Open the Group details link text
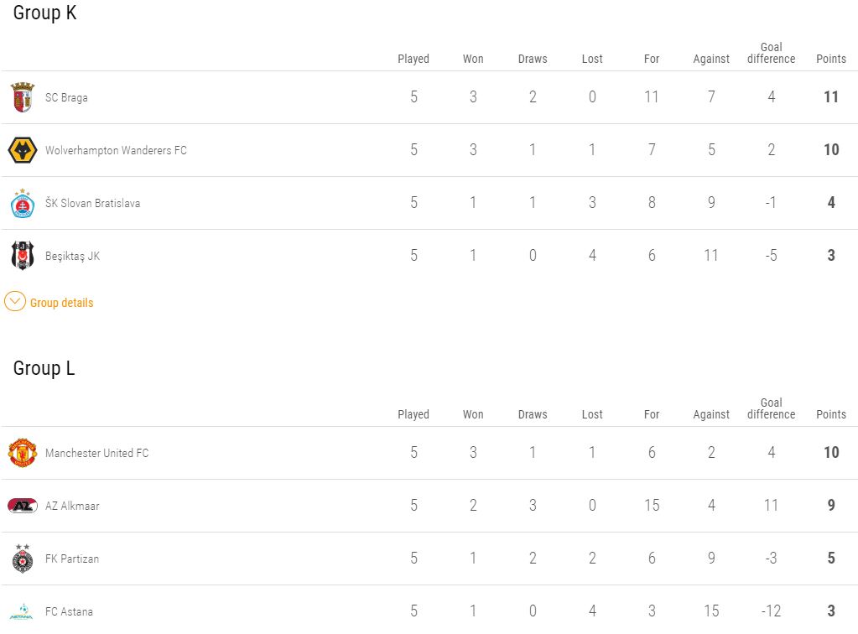The width and height of the screenshot is (858, 634). click(61, 303)
